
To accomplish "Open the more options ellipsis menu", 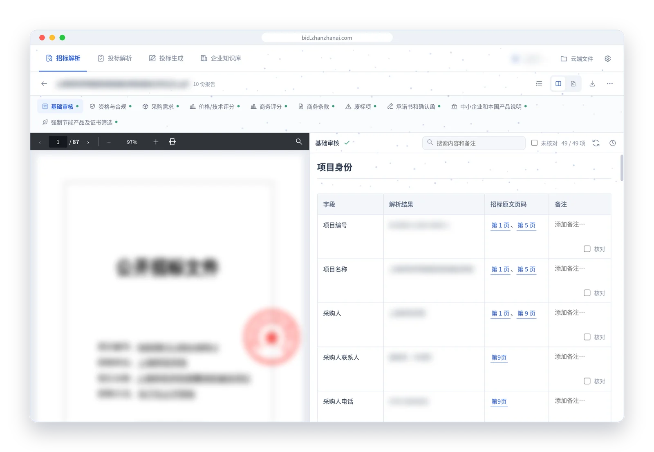I will coord(610,84).
